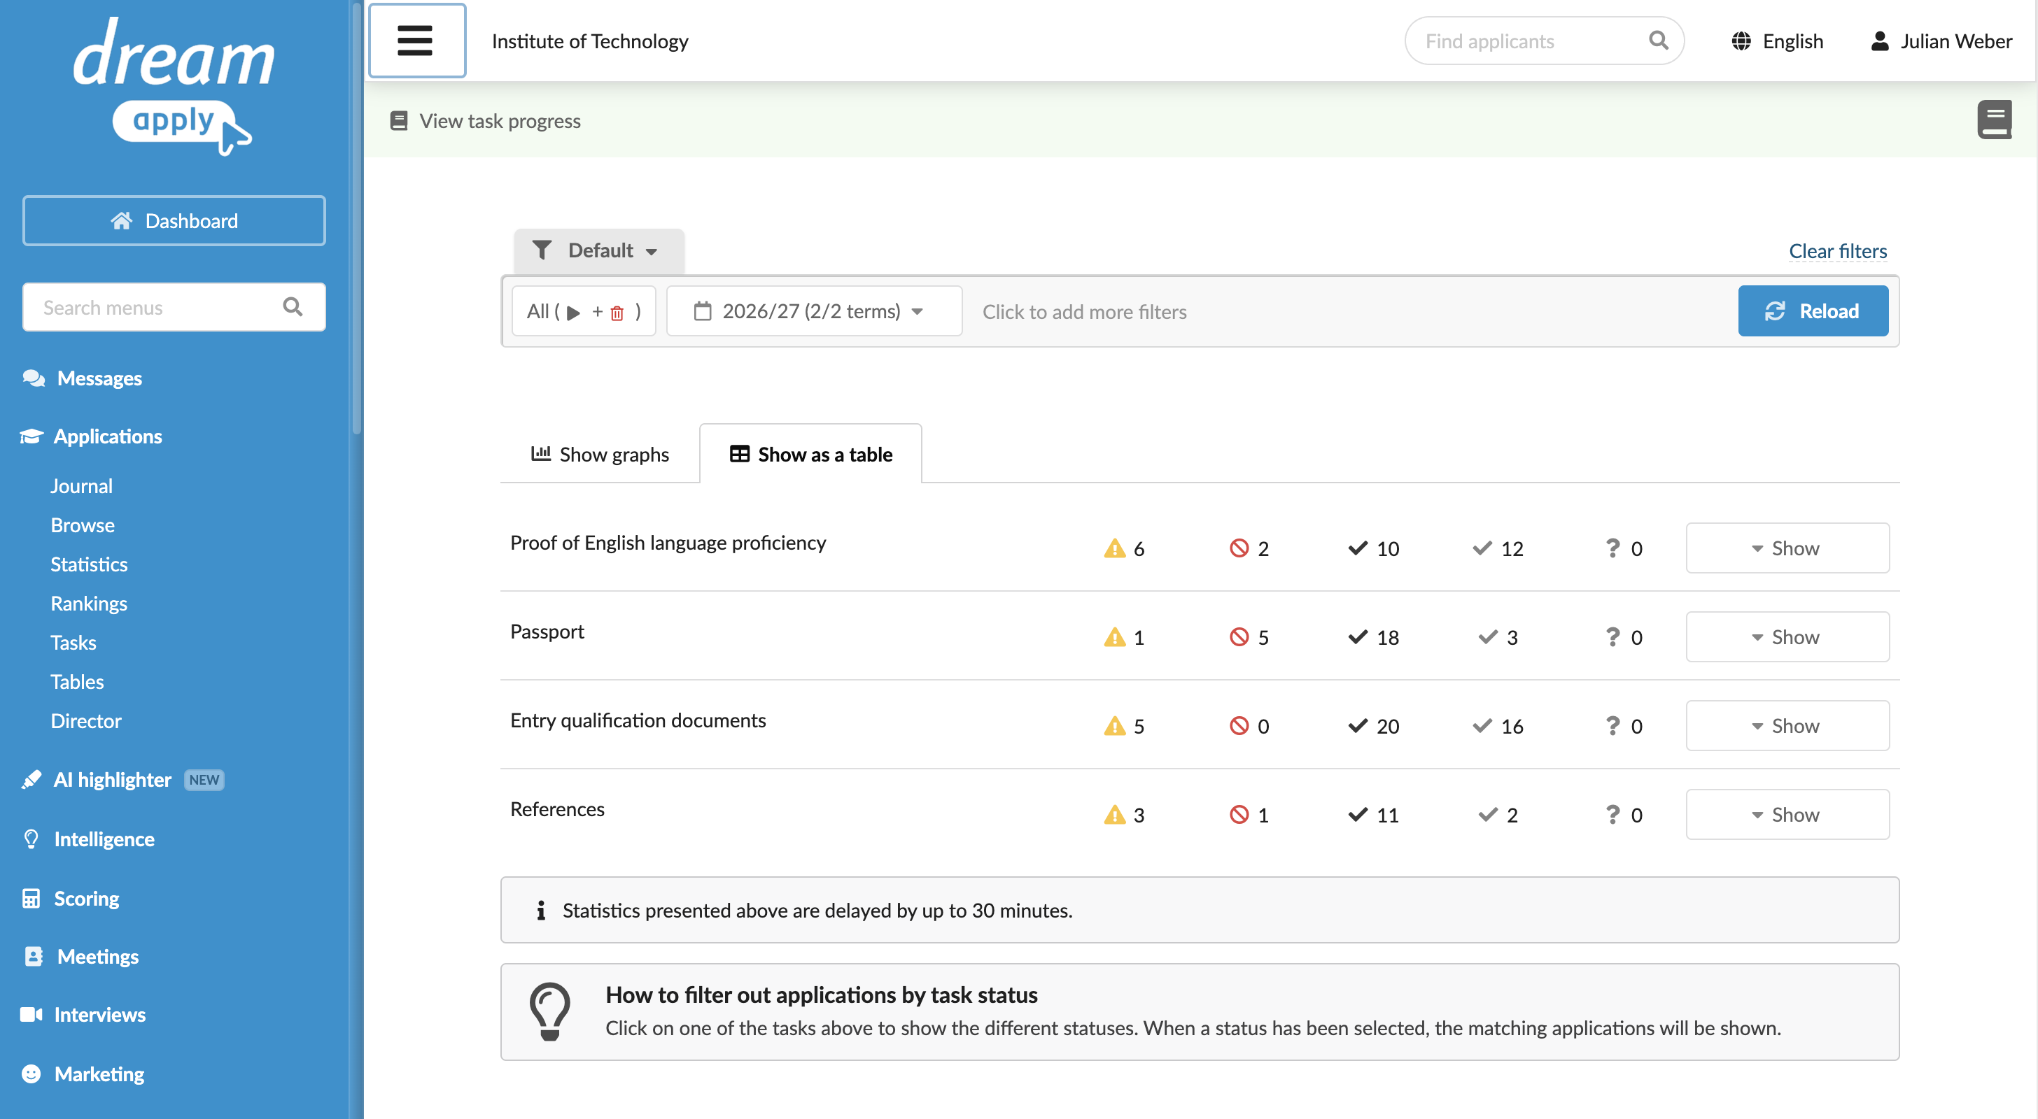2038x1119 pixels.
Task: Open Director under Applications
Action: 85,720
